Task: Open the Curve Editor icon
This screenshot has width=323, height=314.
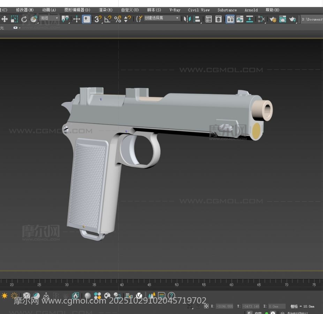Action: click(240, 19)
